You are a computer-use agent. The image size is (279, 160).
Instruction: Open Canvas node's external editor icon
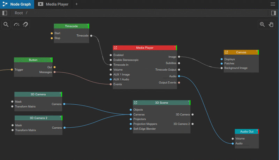226,52
